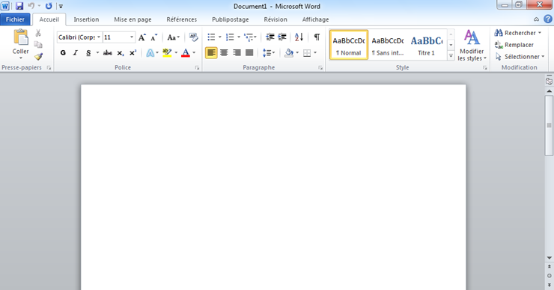Apply yellow text highlight color
The height and width of the screenshot is (290, 554).
click(x=167, y=53)
